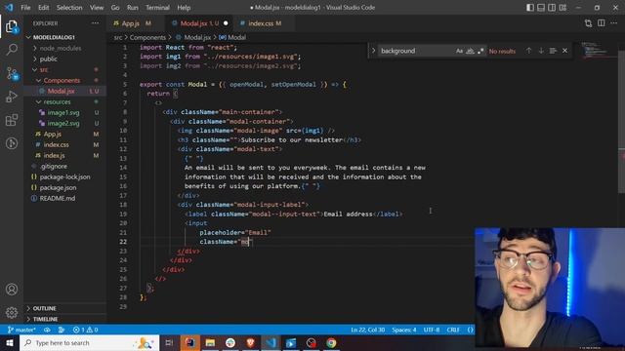The width and height of the screenshot is (625, 351).
Task: Toggle primary side bar layout icon
Action: (x=529, y=8)
